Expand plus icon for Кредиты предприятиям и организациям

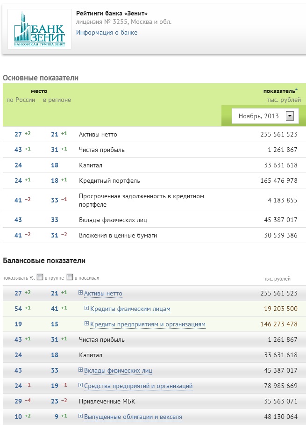(86, 324)
